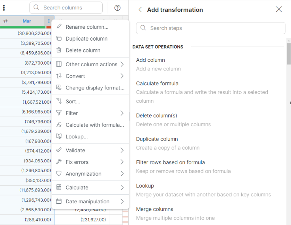Click the checkmark icon for Validate

point(59,150)
